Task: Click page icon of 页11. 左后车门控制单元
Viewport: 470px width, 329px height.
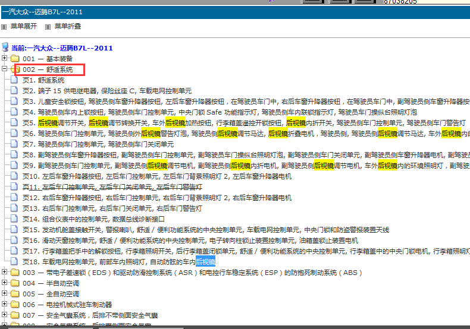Action: [x=14, y=186]
